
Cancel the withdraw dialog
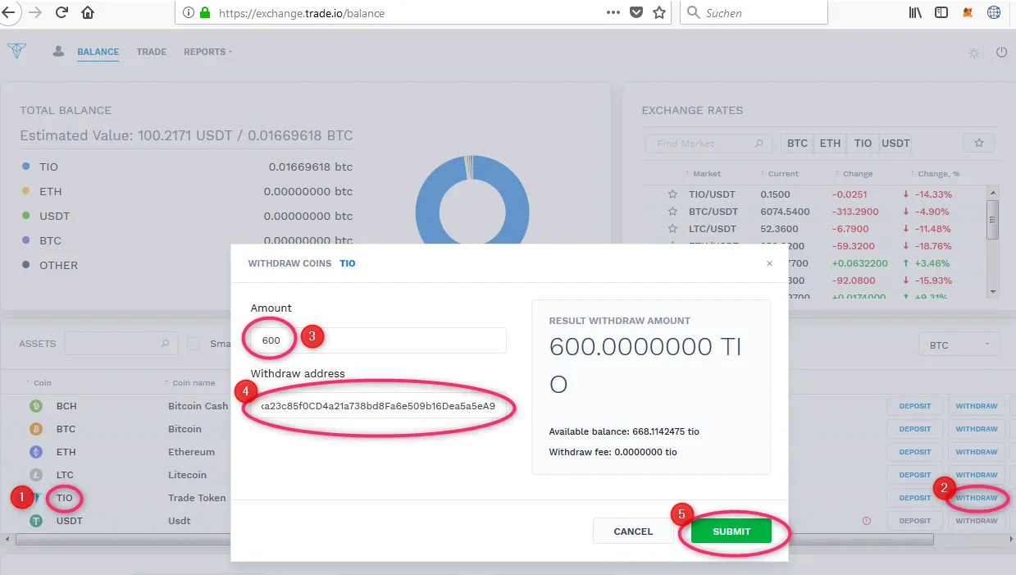(x=633, y=532)
